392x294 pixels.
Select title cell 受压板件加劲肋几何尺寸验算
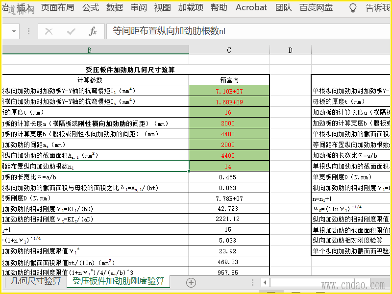point(130,70)
